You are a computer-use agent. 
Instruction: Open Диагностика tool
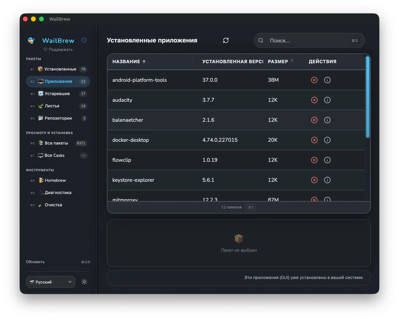click(58, 193)
